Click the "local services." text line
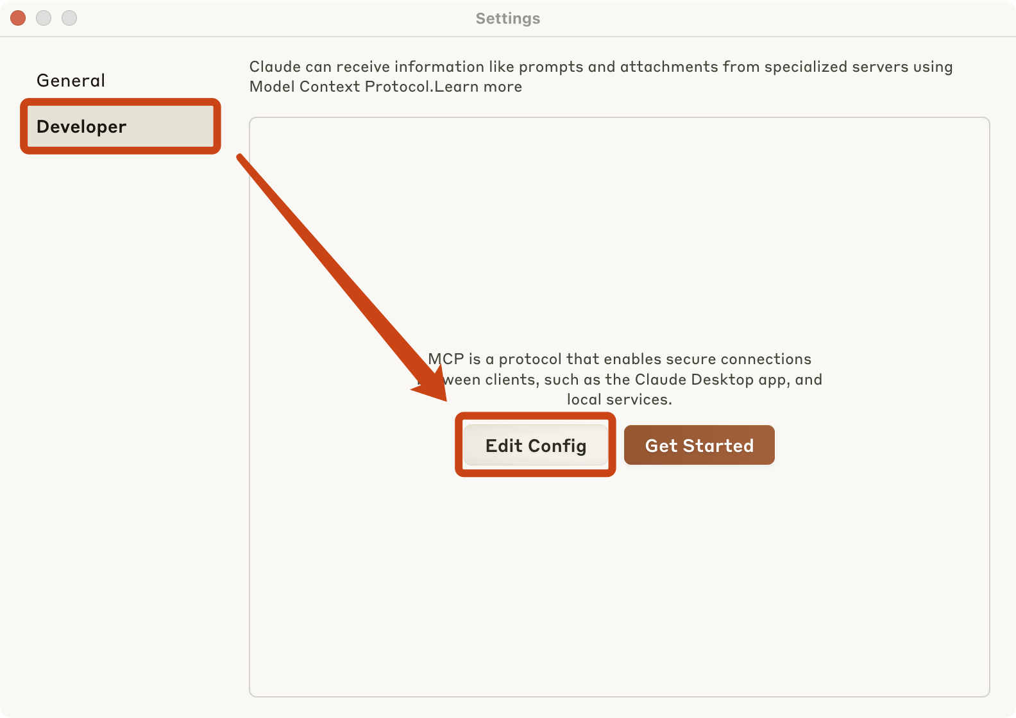Viewport: 1016px width, 718px height. tap(619, 399)
